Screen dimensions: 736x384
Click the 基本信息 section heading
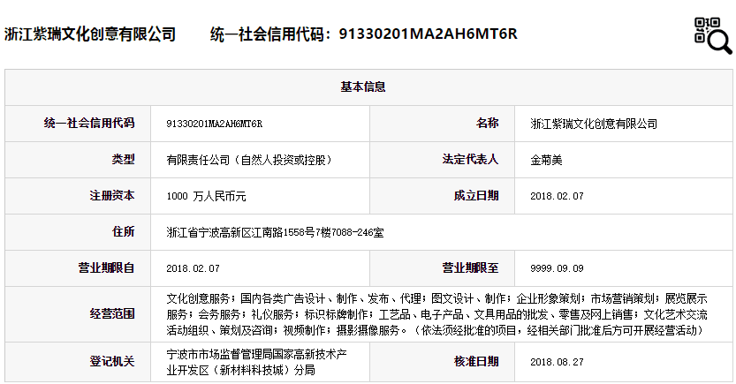point(363,87)
